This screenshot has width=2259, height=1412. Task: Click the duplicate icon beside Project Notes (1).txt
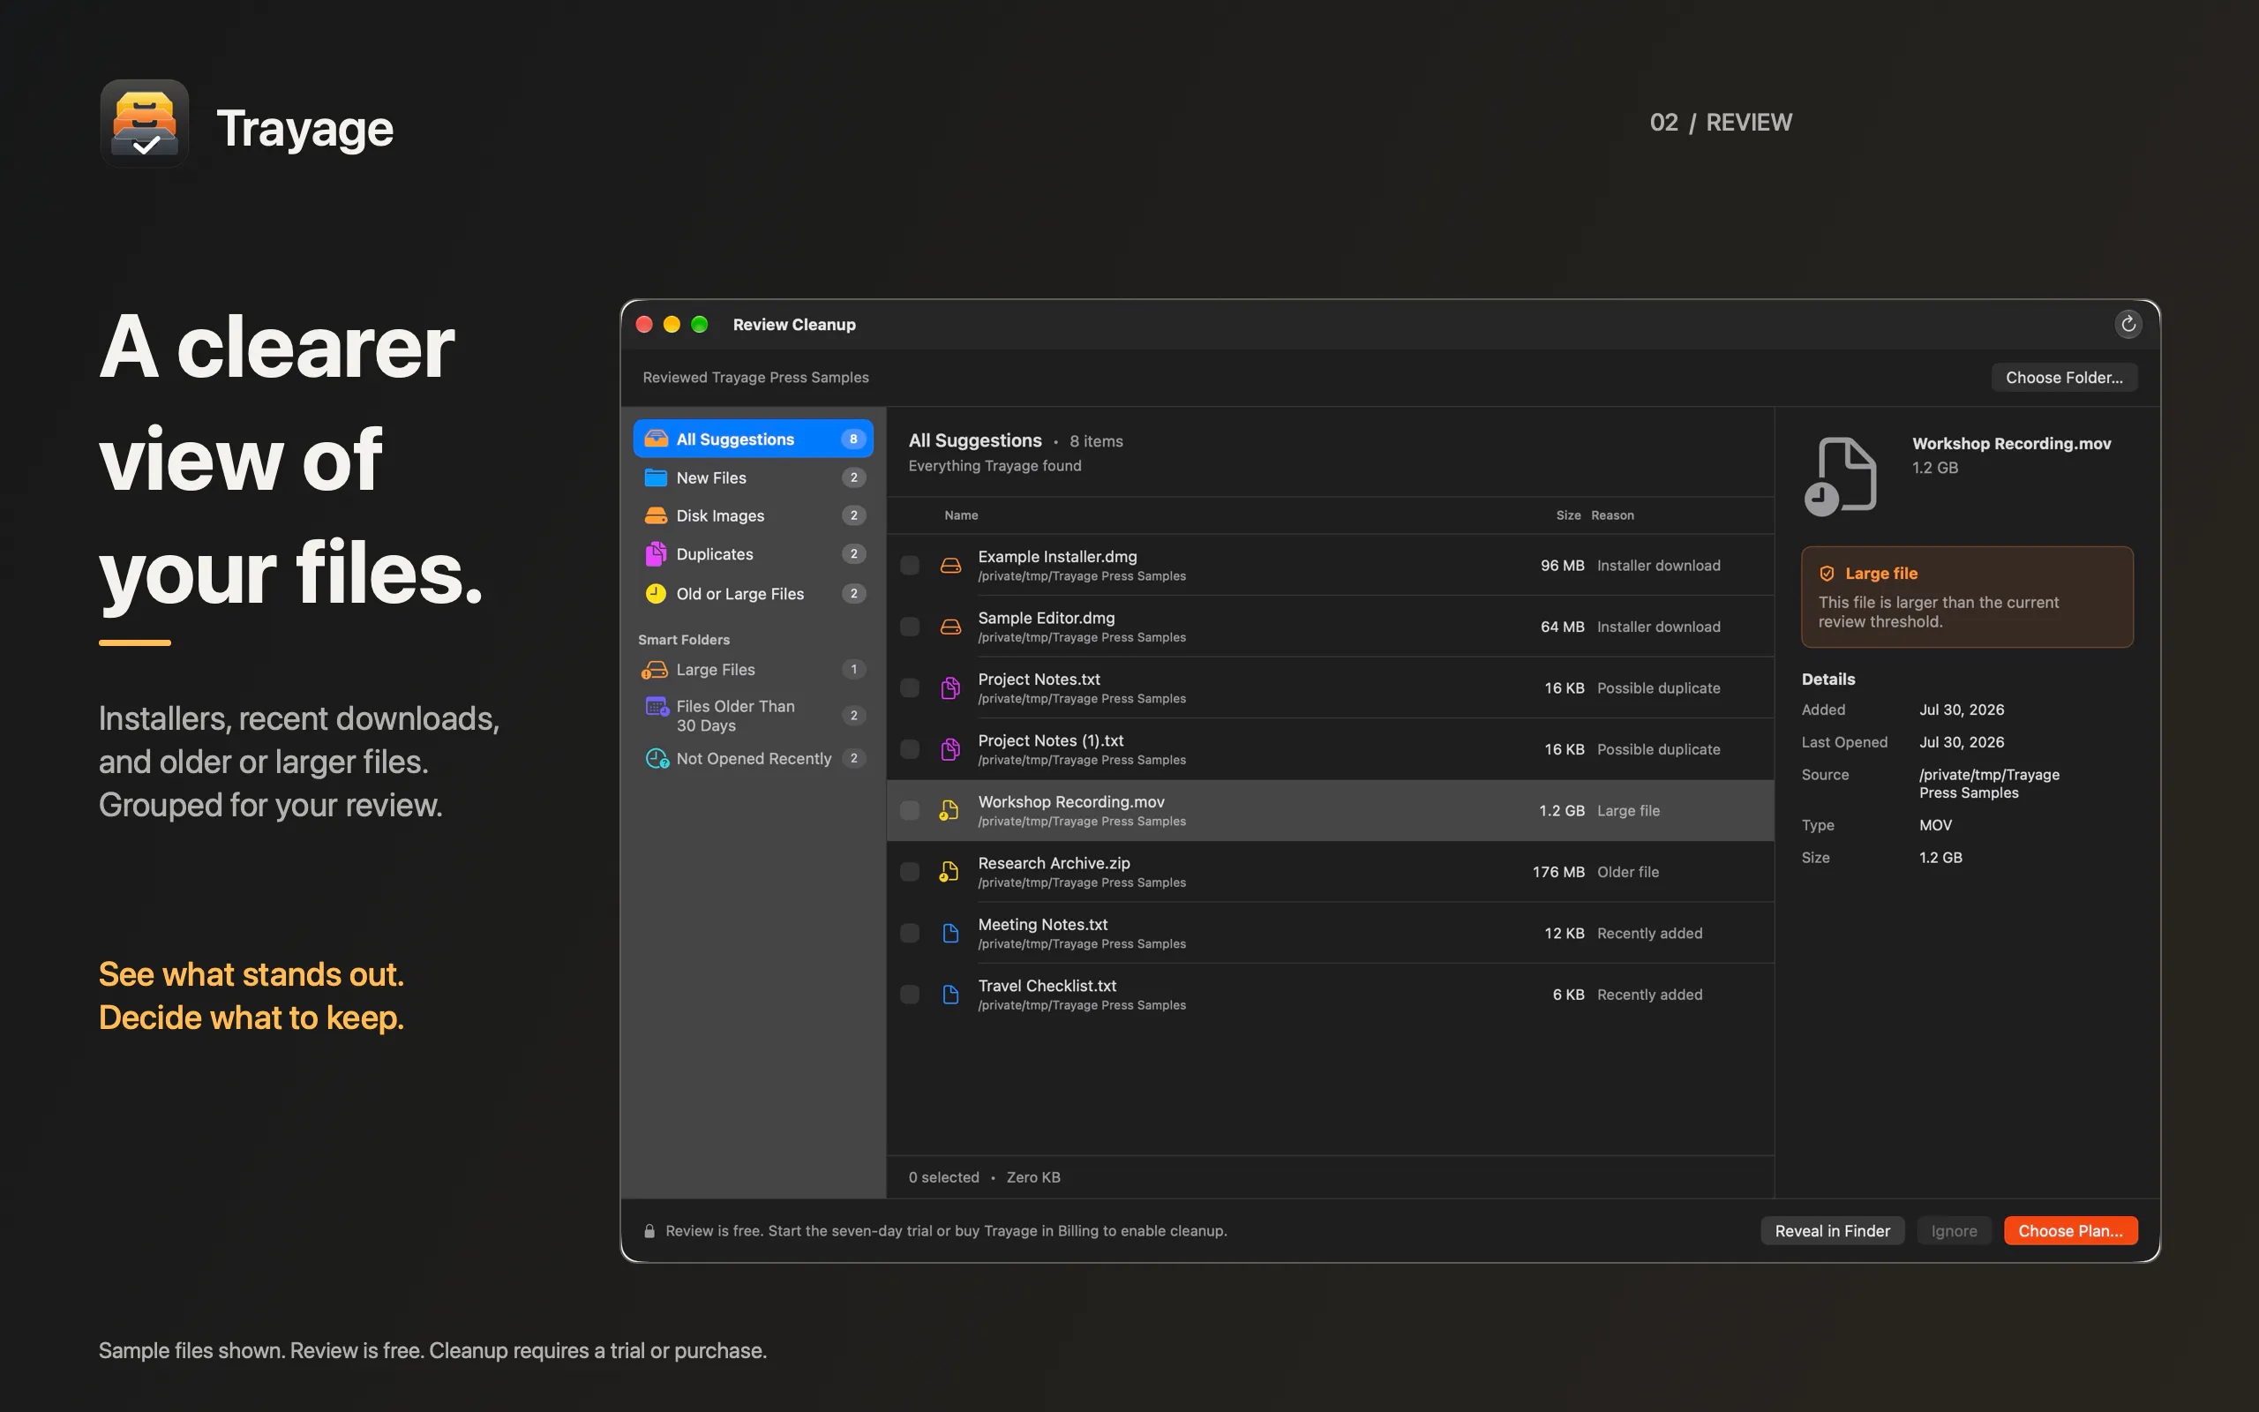pyautogui.click(x=950, y=749)
